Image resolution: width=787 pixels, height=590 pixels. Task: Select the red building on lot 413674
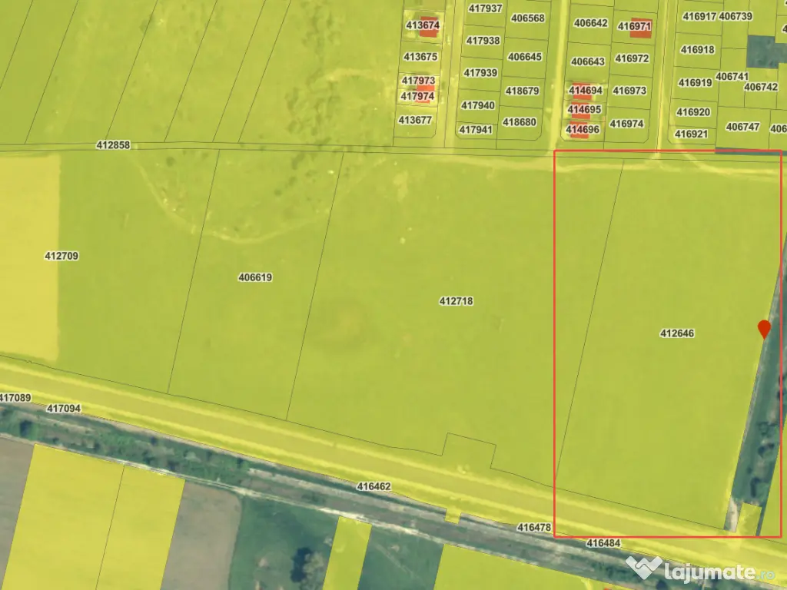[428, 26]
